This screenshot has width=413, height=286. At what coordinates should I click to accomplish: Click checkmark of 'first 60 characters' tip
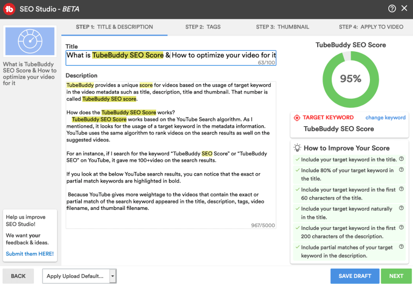pos(297,189)
